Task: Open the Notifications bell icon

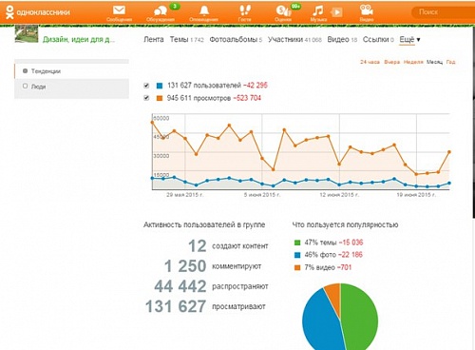Action: click(x=204, y=11)
